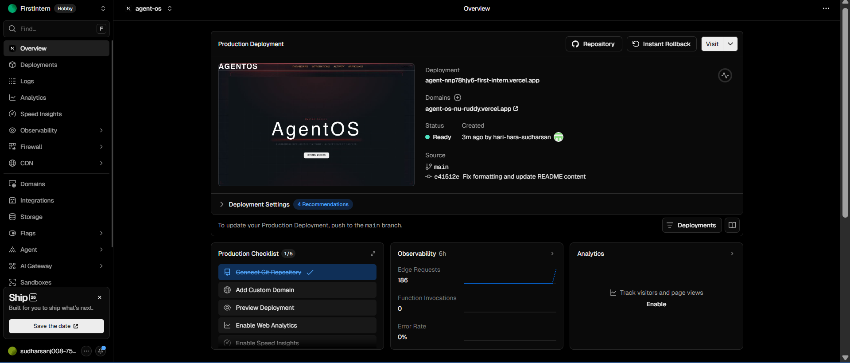Open commit e41512e link
Screen dimensions: 850x363
tap(446, 176)
